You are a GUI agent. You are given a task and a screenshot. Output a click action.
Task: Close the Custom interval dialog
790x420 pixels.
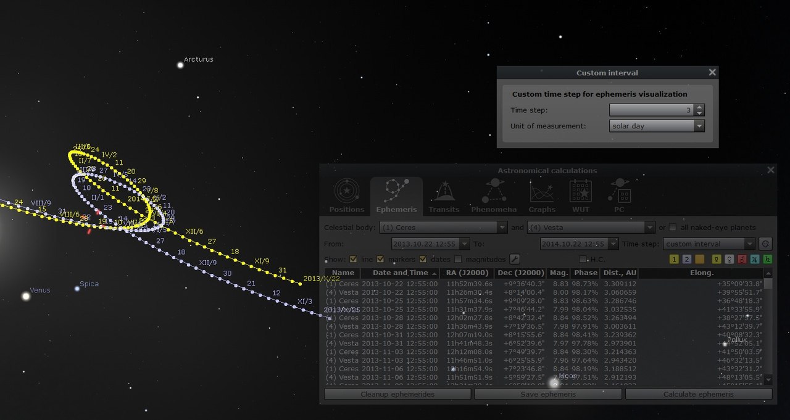(712, 72)
